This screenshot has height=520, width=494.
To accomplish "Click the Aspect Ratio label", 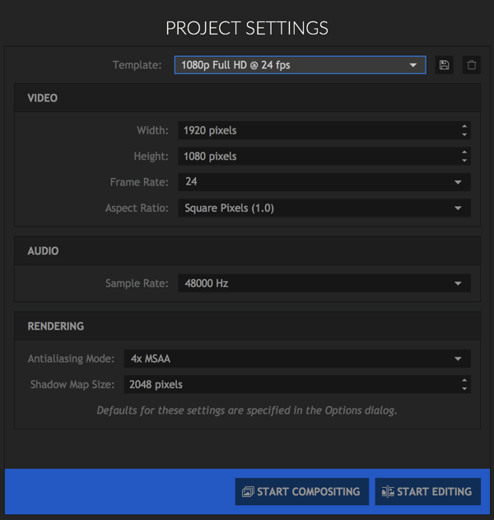I will (x=137, y=208).
